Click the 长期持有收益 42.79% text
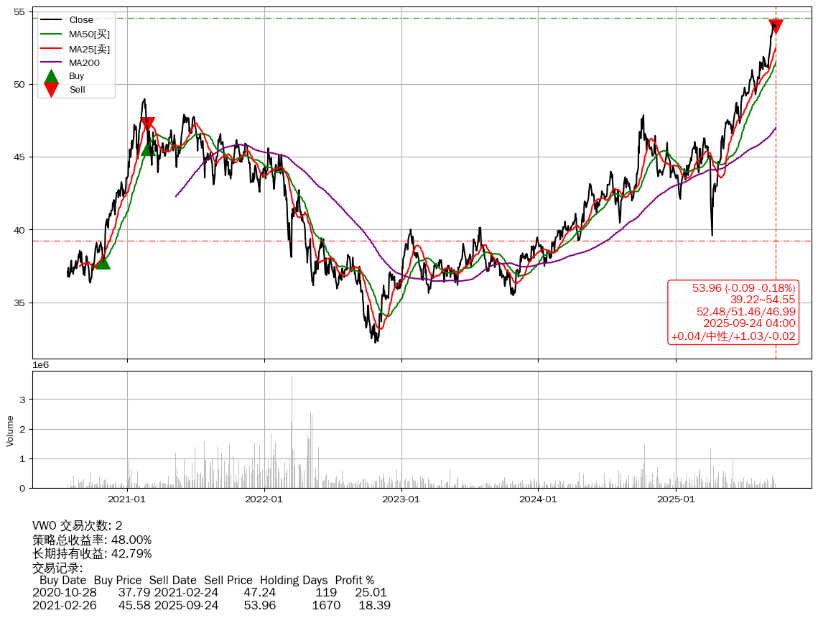Screen dimensions: 818x618 92,553
